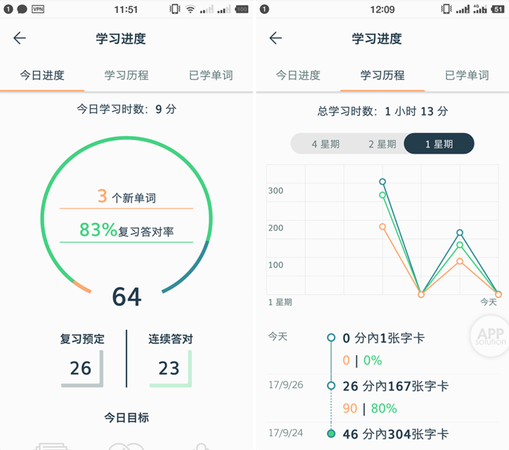Image resolution: width=509 pixels, height=450 pixels.
Task: Open 46 分內304张字卡 entry
Action: [395, 434]
